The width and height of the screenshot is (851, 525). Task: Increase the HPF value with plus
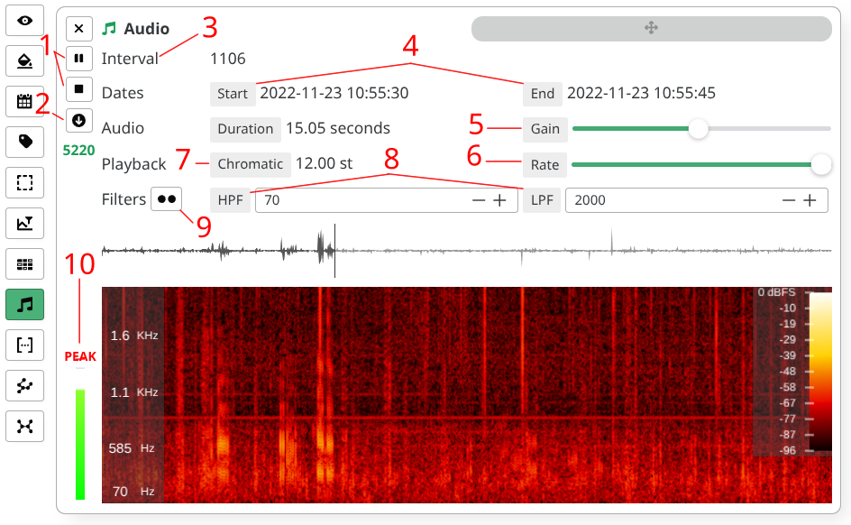click(499, 200)
